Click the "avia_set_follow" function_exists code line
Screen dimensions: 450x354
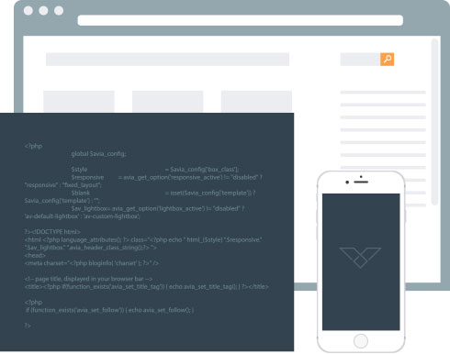pyautogui.click(x=109, y=310)
